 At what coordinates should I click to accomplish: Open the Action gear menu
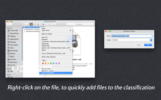point(44,24)
